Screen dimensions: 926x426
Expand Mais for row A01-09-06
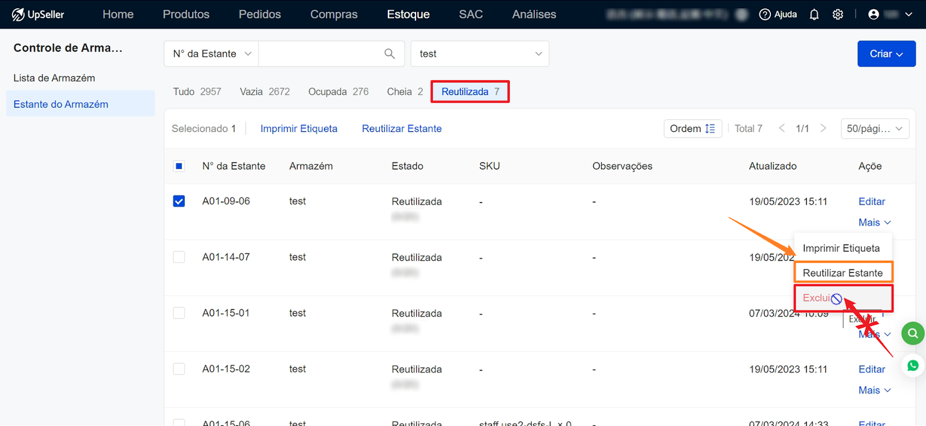click(x=874, y=223)
